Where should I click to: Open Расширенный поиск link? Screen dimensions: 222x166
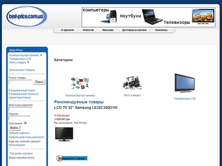(22, 90)
